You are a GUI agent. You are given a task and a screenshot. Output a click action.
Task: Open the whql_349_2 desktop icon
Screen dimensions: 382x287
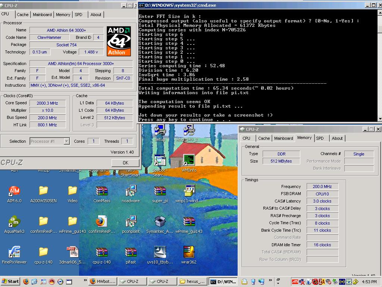tap(189, 133)
